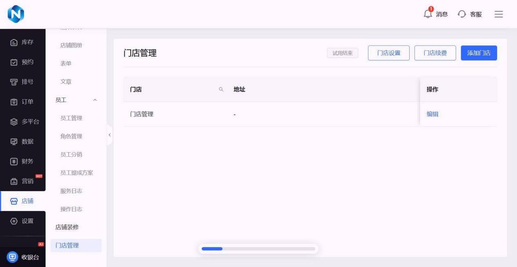517x267 pixels.
Task: Click the notification bell icon
Action: point(428,14)
